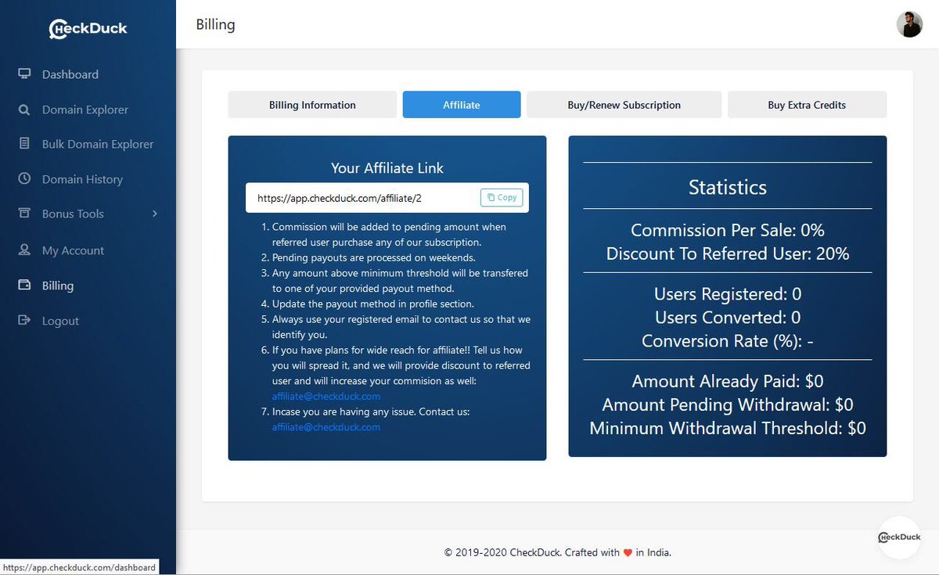This screenshot has height=575, width=939.
Task: Click the Dashboard monitor icon
Action: point(24,74)
